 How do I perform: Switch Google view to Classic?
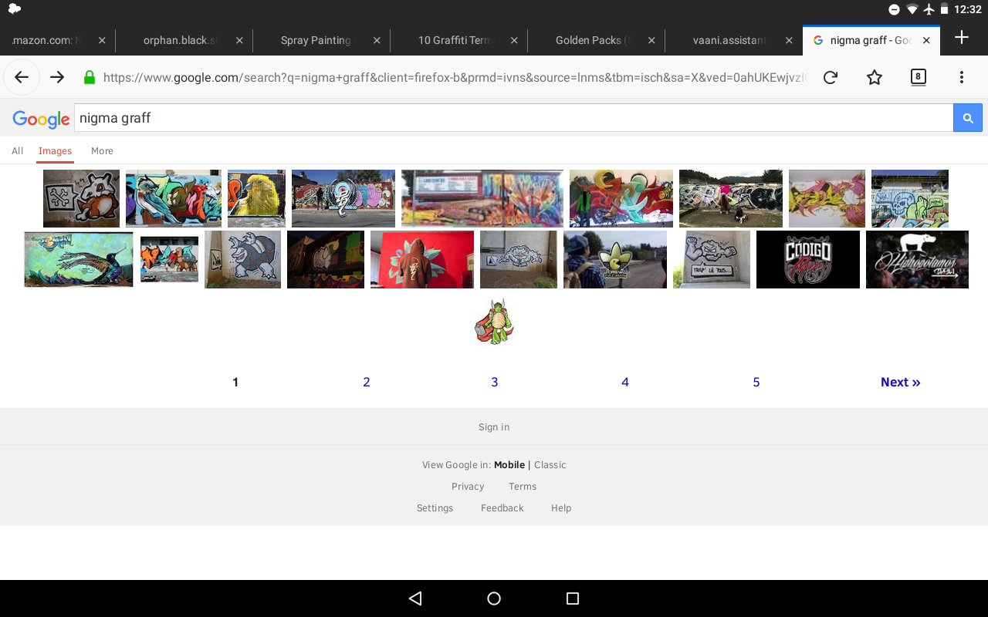click(x=550, y=465)
